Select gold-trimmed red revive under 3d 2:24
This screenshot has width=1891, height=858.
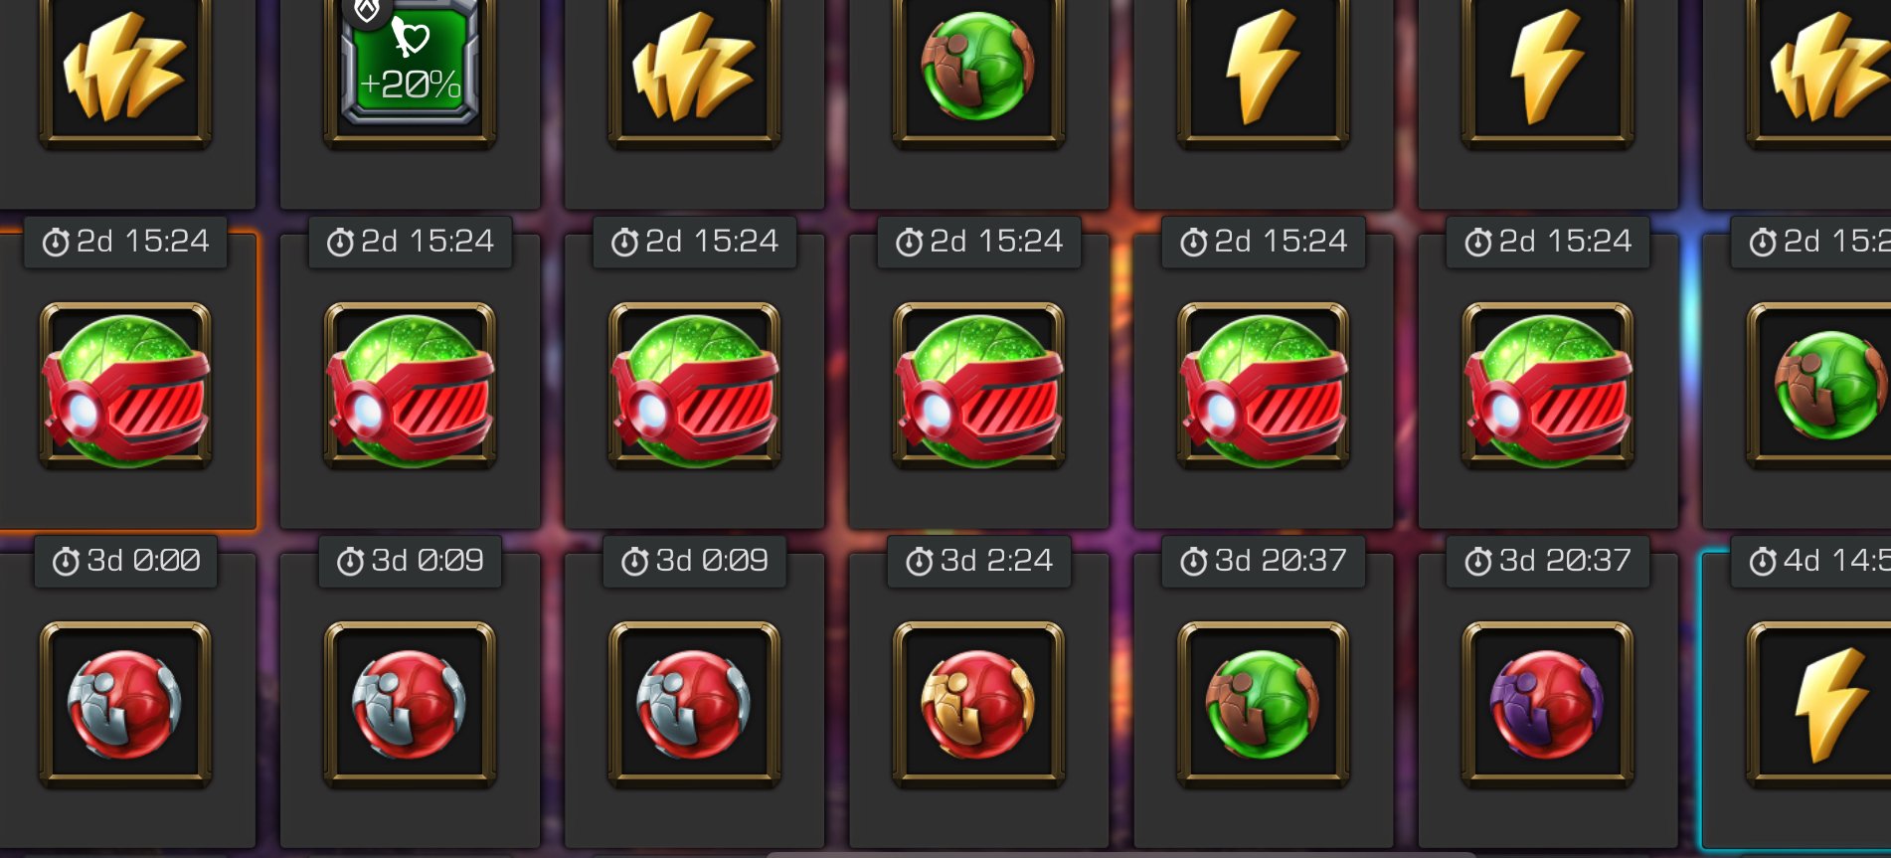click(978, 704)
